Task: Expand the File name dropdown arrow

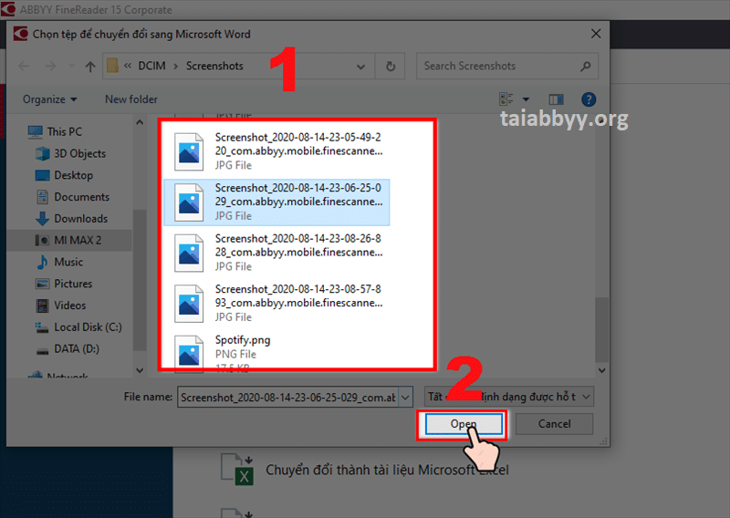Action: [x=406, y=397]
